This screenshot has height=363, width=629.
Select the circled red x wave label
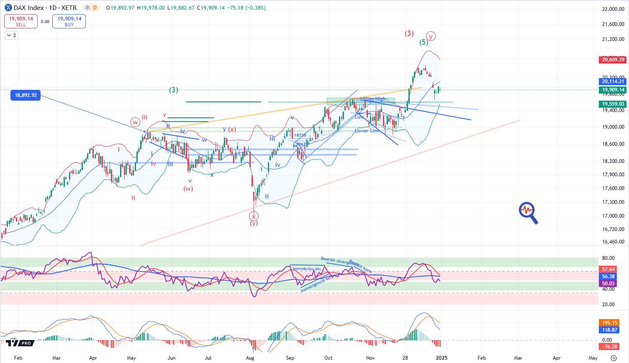[x=254, y=216]
